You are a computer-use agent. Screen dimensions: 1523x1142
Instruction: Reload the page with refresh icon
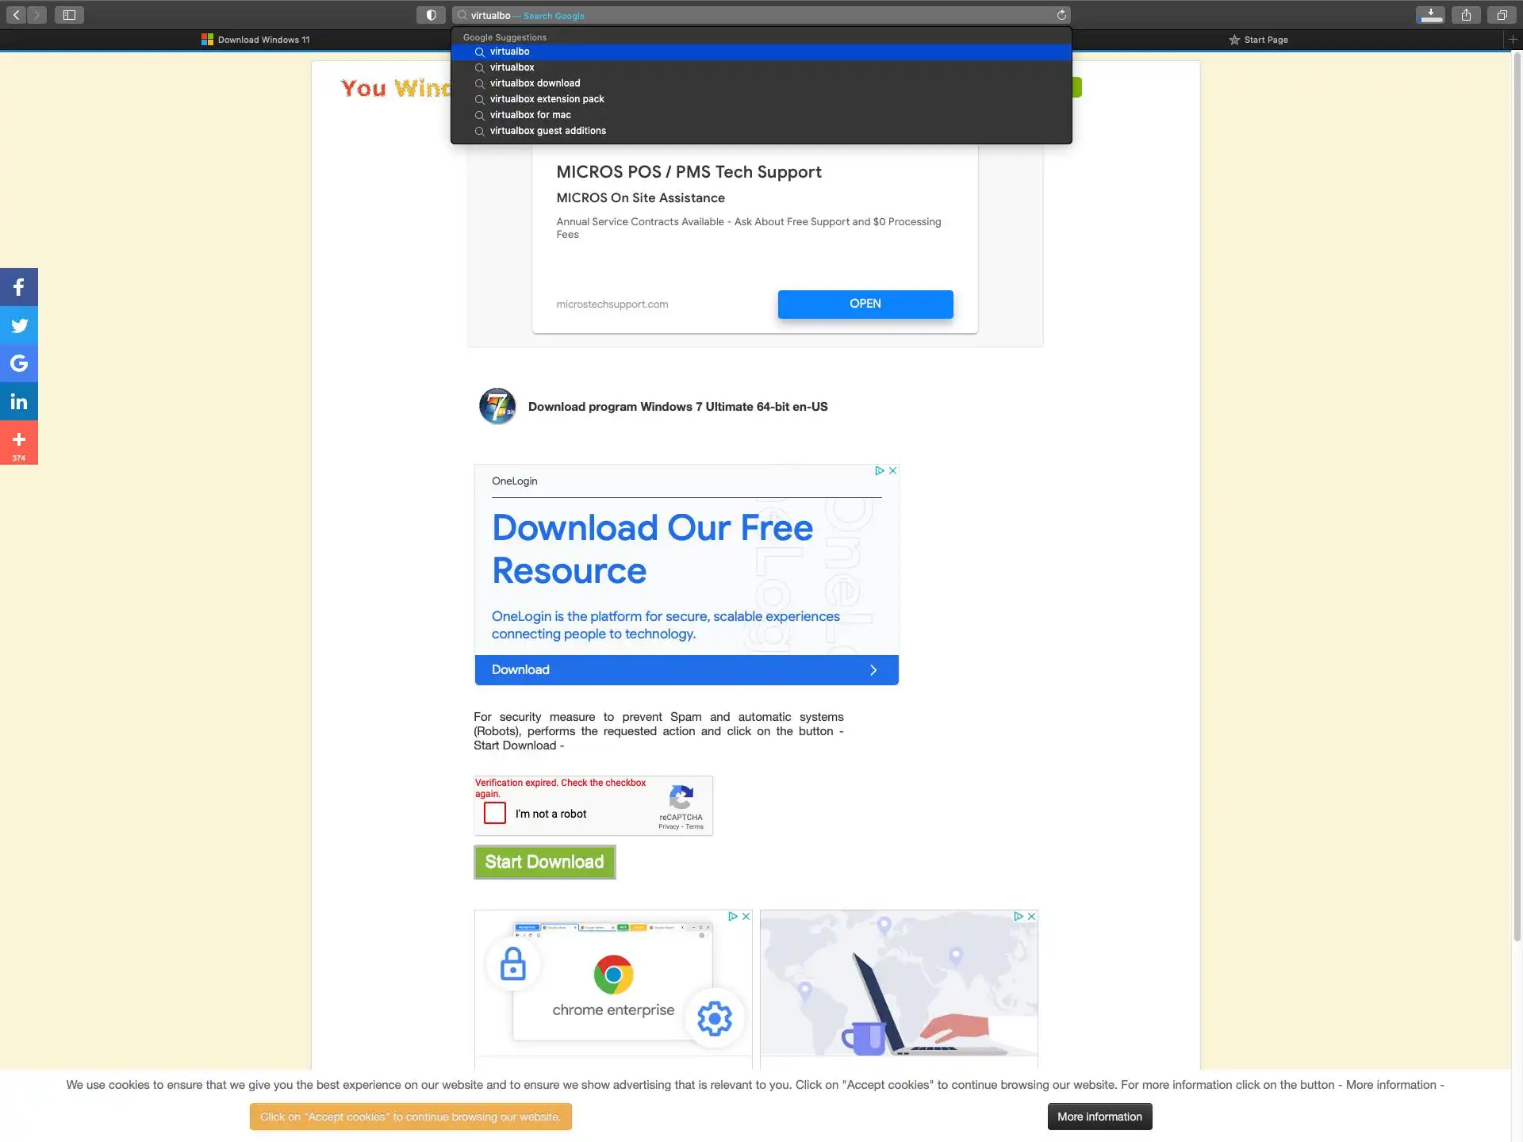pos(1061,15)
